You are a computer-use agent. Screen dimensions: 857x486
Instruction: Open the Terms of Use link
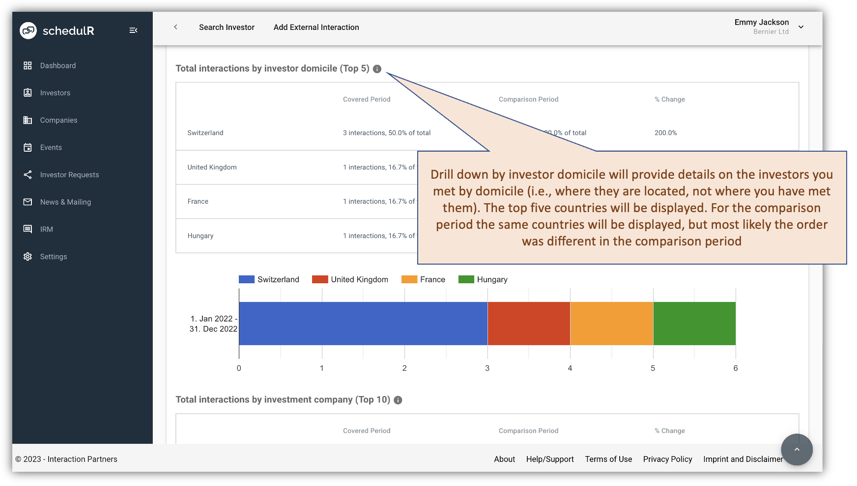pyautogui.click(x=608, y=459)
